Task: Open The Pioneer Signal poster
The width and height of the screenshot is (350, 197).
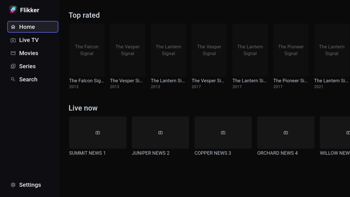Action: 291,50
